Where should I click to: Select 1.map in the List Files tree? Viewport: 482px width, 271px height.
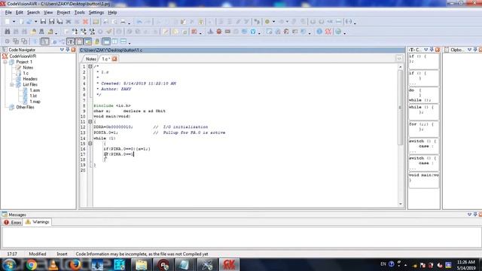[x=35, y=102]
